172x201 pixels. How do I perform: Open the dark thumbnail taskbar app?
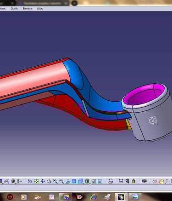click(121, 197)
